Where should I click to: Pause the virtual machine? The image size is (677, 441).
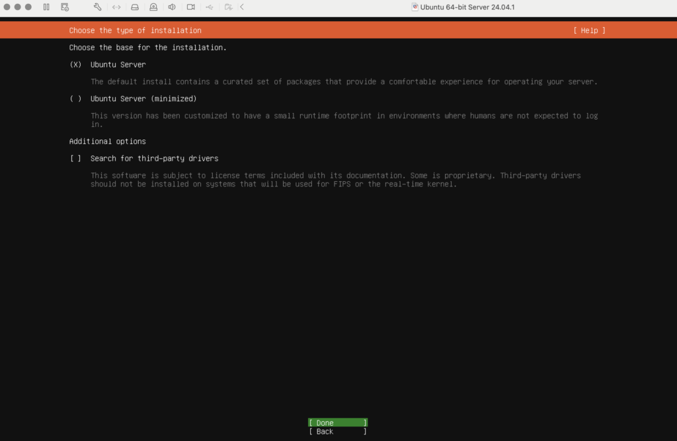tap(46, 7)
